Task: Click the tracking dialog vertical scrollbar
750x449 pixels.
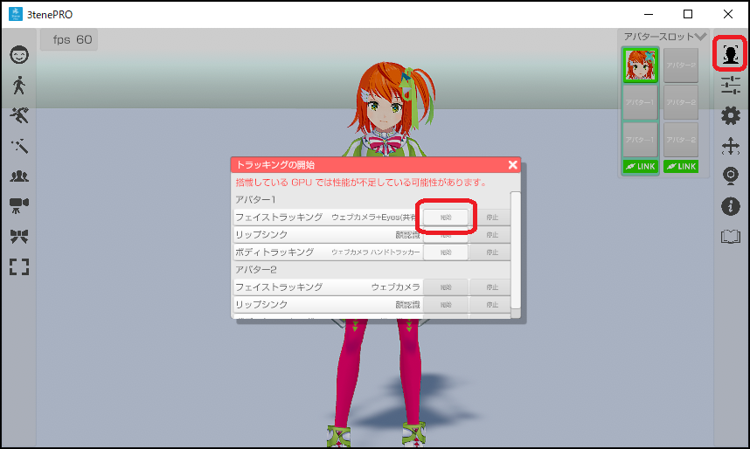Action: (516, 250)
